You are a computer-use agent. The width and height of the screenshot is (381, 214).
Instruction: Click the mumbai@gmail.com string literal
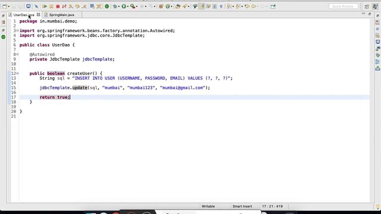tap(183, 87)
